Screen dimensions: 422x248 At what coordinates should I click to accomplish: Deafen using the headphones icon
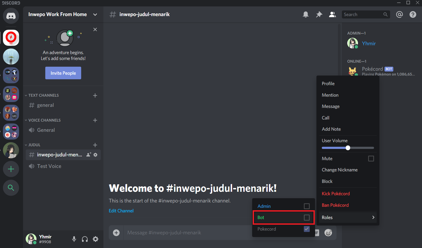85,239
